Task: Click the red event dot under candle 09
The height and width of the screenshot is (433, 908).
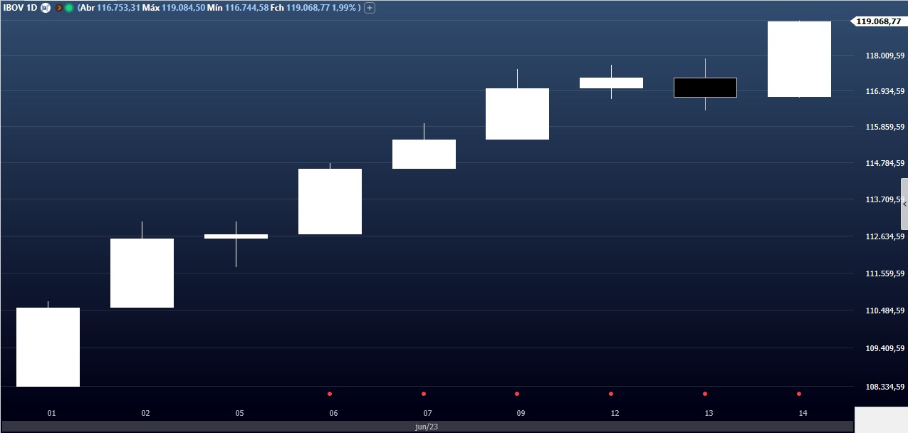Action: [517, 394]
